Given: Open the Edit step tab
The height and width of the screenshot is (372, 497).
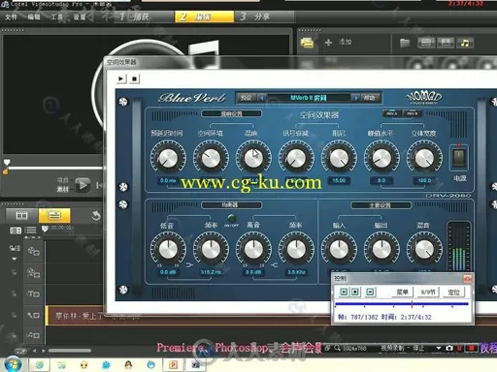Looking at the screenshot, I should (x=204, y=16).
